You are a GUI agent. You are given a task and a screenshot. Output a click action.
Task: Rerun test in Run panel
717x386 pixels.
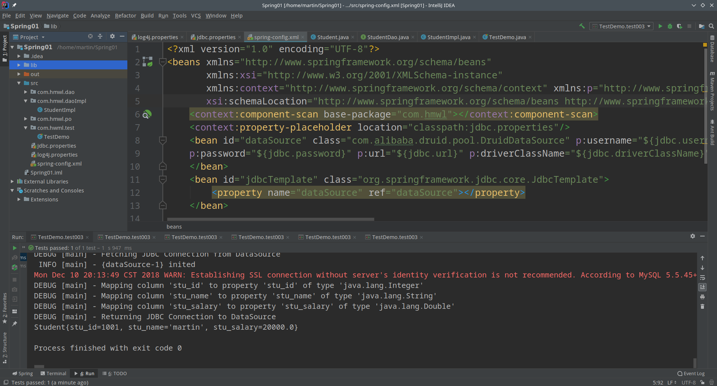[15, 248]
